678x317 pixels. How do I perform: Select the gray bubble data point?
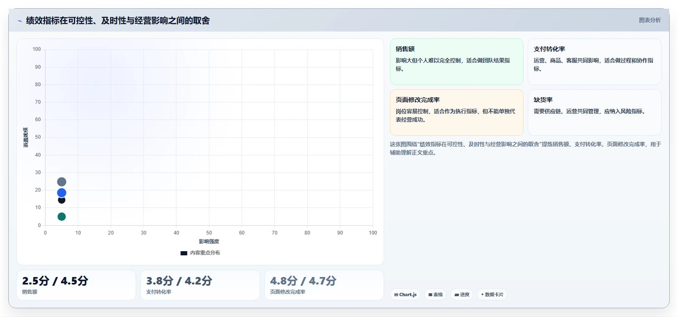pos(61,182)
